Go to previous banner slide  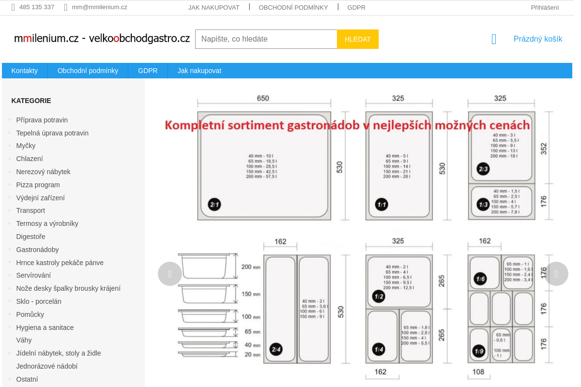[x=170, y=274]
